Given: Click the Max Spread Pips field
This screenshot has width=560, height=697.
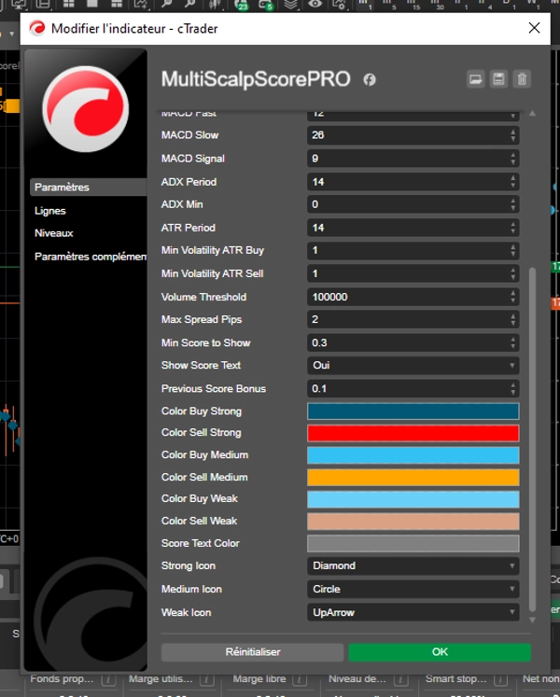Looking at the screenshot, I should (413, 320).
